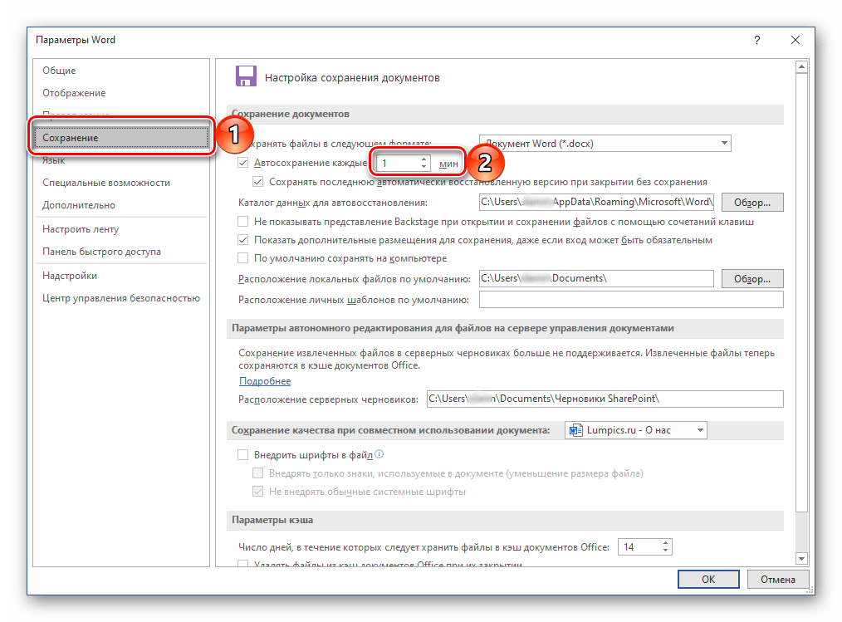
Task: Open the Отображение category
Action: tap(74, 93)
